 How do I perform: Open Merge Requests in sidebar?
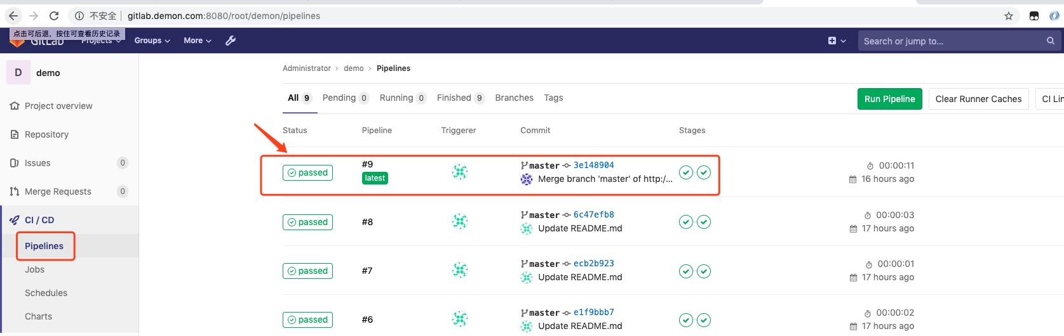pos(58,191)
